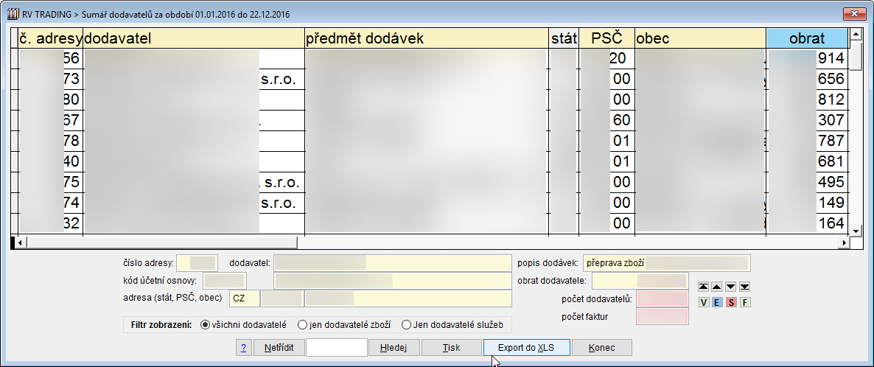This screenshot has height=367, width=874.
Task: Sort by the 'obrat' column header
Action: pos(806,38)
